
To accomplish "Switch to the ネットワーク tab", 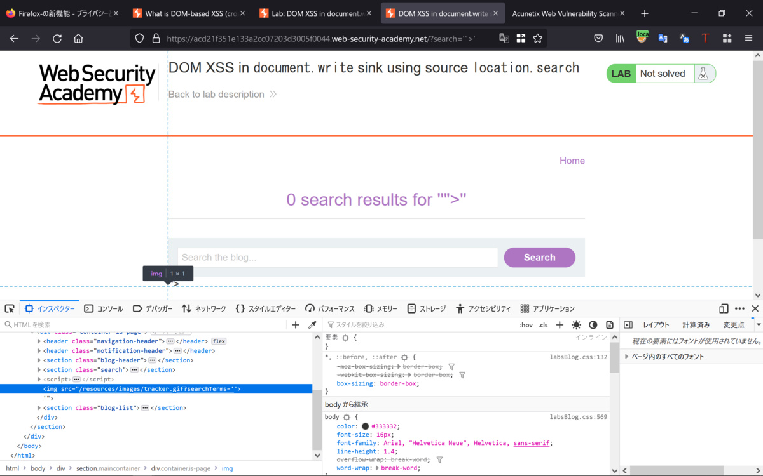I will 204,308.
